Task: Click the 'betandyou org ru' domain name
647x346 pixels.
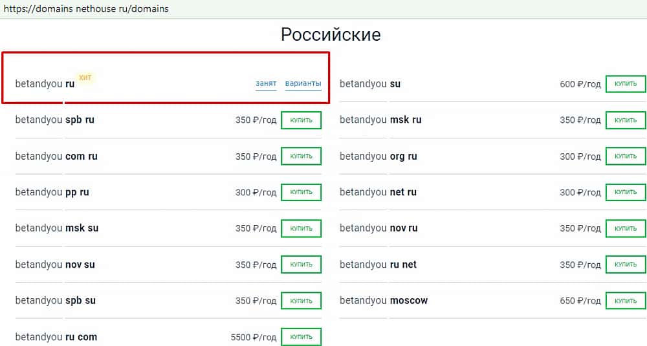Action: click(x=378, y=157)
